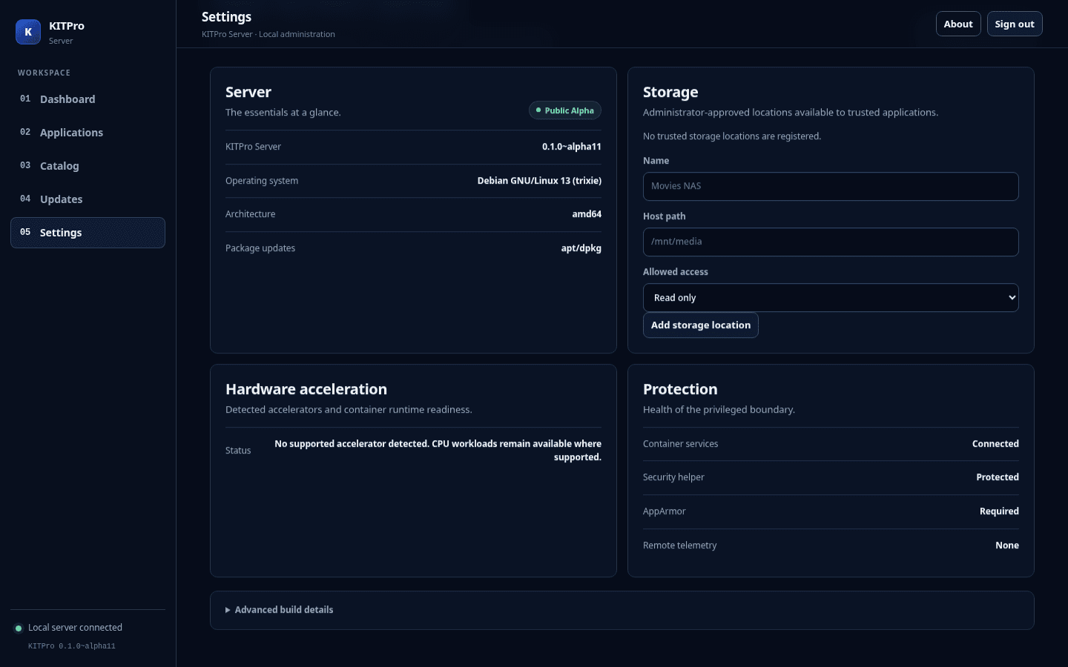Screen dimensions: 1068x667
Task: Click the 'No supported accelerator detected' status text
Action: pyautogui.click(x=438, y=451)
